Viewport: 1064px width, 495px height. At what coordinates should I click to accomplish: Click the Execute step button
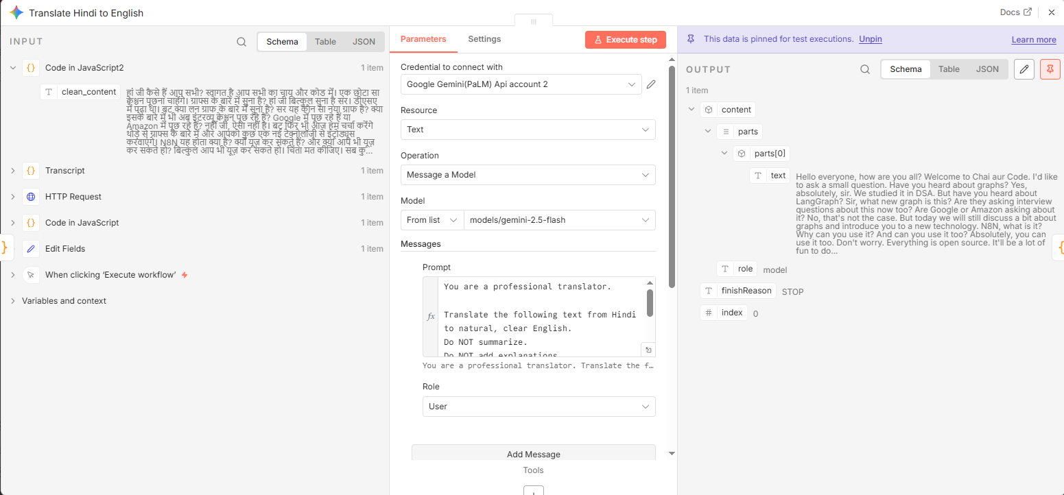[x=625, y=40]
